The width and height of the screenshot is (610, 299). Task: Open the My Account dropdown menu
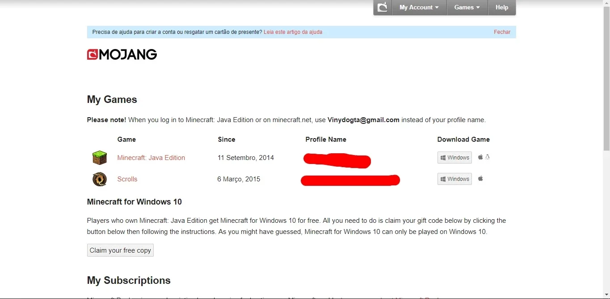click(419, 7)
